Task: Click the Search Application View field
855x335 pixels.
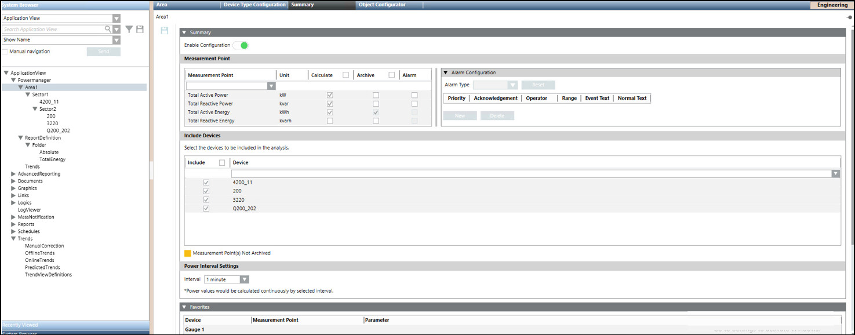Action: point(53,29)
